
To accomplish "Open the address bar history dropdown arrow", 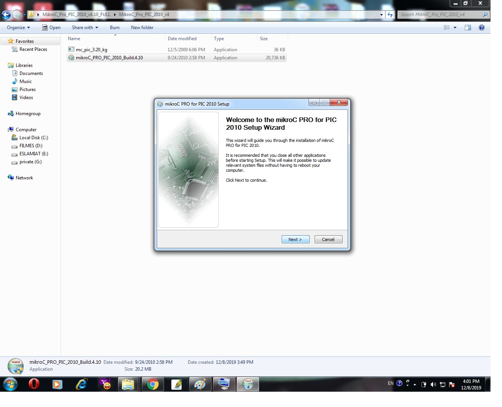I will click(x=381, y=15).
